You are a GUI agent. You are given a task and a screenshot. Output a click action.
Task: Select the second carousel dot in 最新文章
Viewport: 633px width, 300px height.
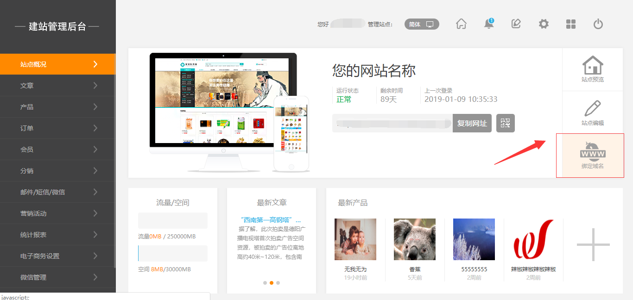[272, 283]
